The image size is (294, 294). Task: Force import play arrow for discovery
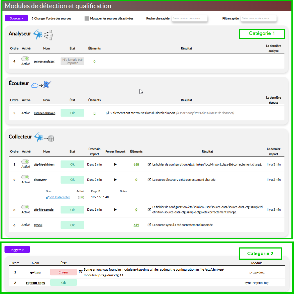(x=115, y=180)
